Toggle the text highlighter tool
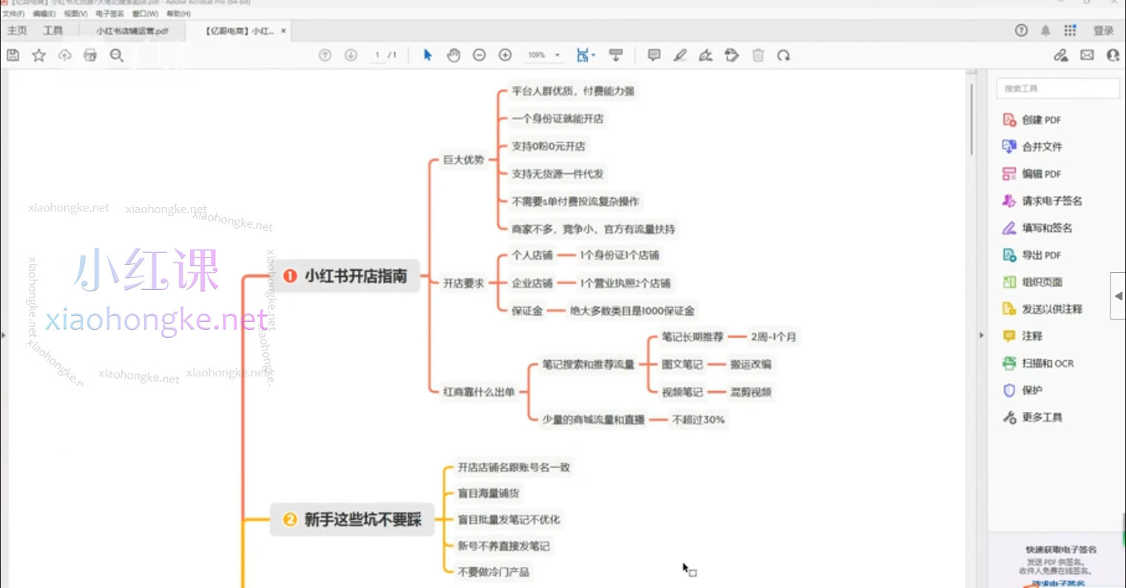Image resolution: width=1126 pixels, height=588 pixels. [679, 55]
